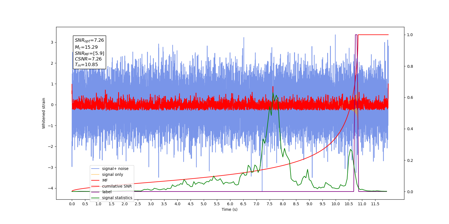Click the CSNR=7.26 annotation text
Screen dimensions: 449x224
[x=88, y=59]
